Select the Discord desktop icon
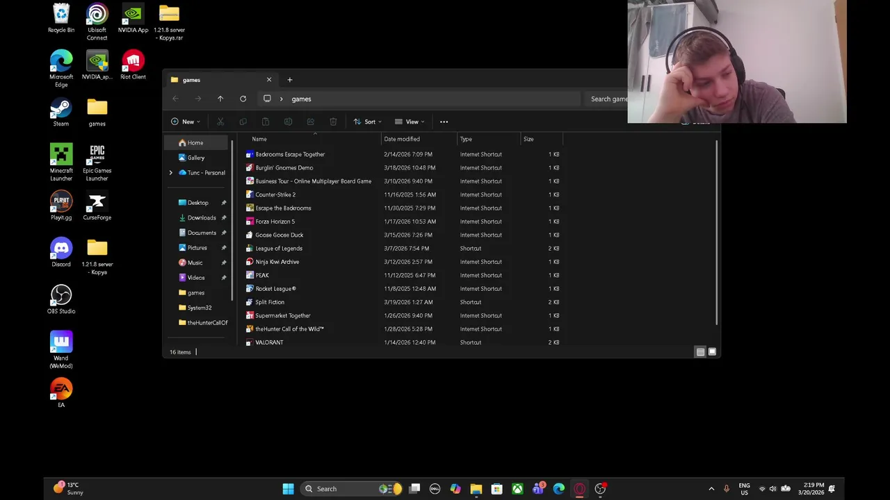Image resolution: width=890 pixels, height=500 pixels. (61, 253)
